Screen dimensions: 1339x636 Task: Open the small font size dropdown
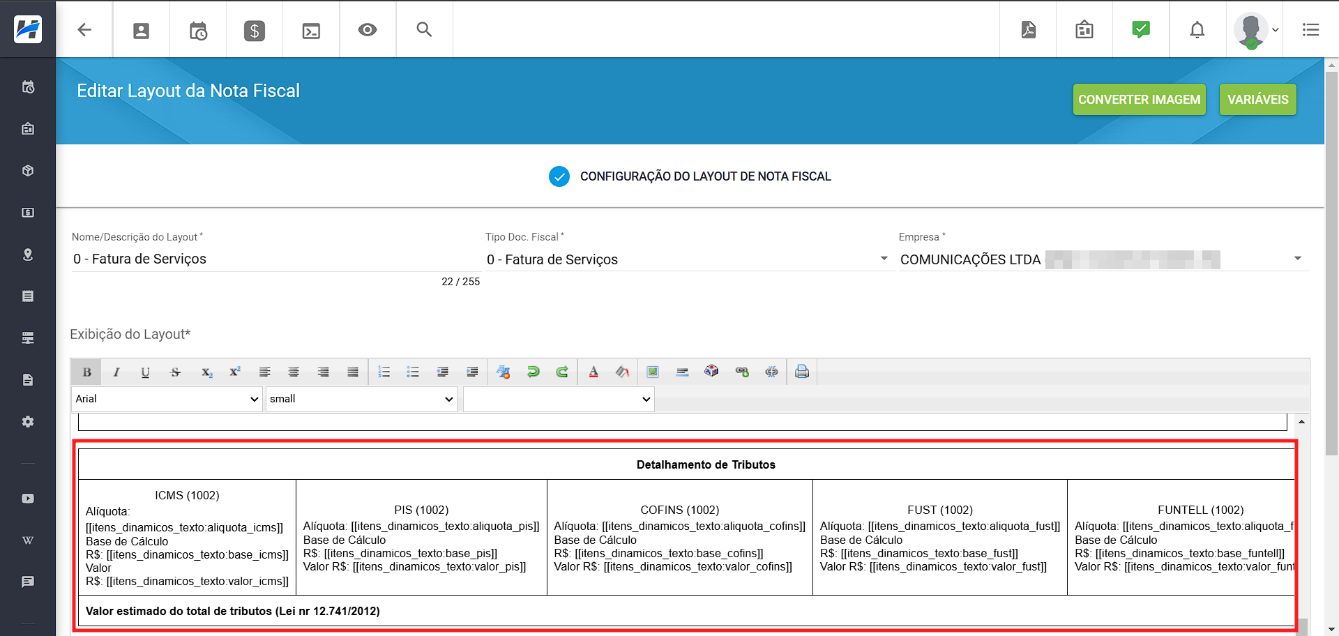pyautogui.click(x=361, y=399)
